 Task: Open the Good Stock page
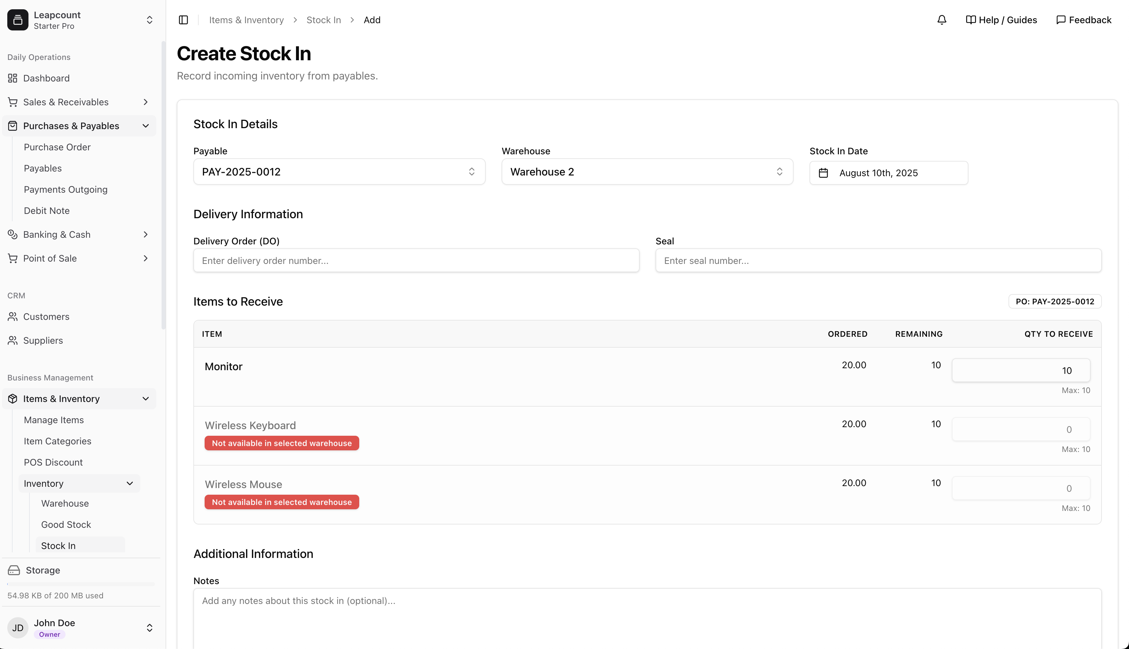[66, 524]
